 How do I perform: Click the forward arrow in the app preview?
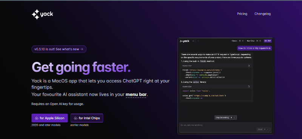tap(198, 41)
